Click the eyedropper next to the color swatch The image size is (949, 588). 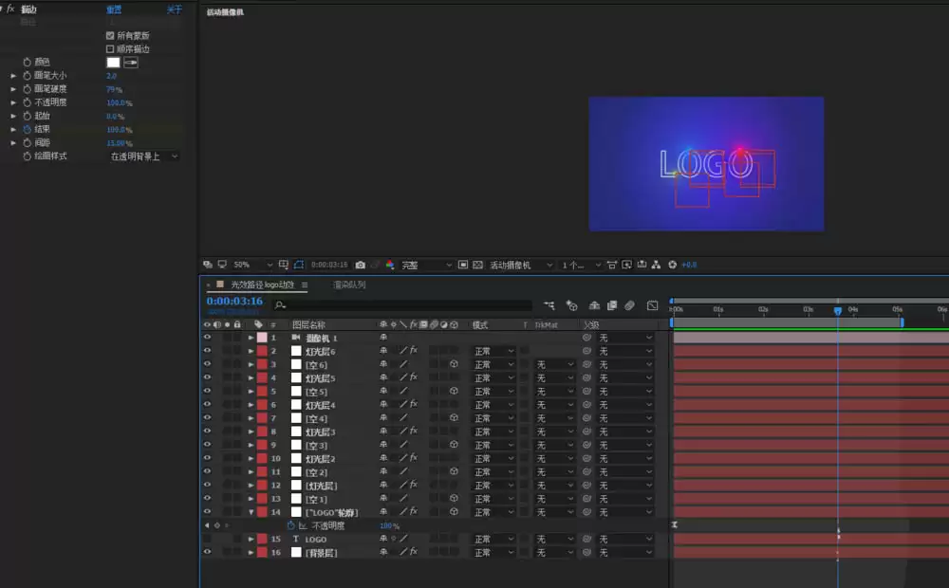click(x=131, y=63)
